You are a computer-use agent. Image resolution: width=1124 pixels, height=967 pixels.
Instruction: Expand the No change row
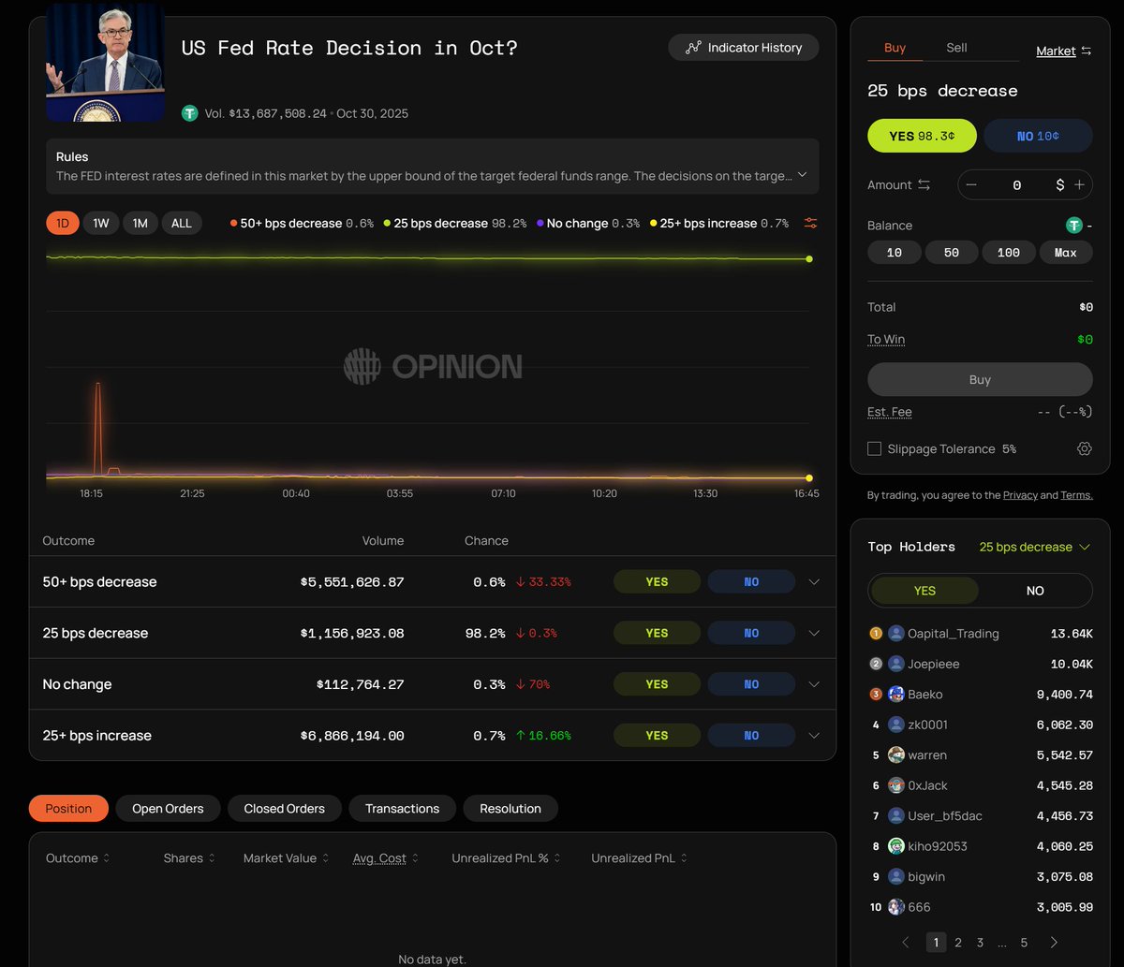(x=814, y=684)
